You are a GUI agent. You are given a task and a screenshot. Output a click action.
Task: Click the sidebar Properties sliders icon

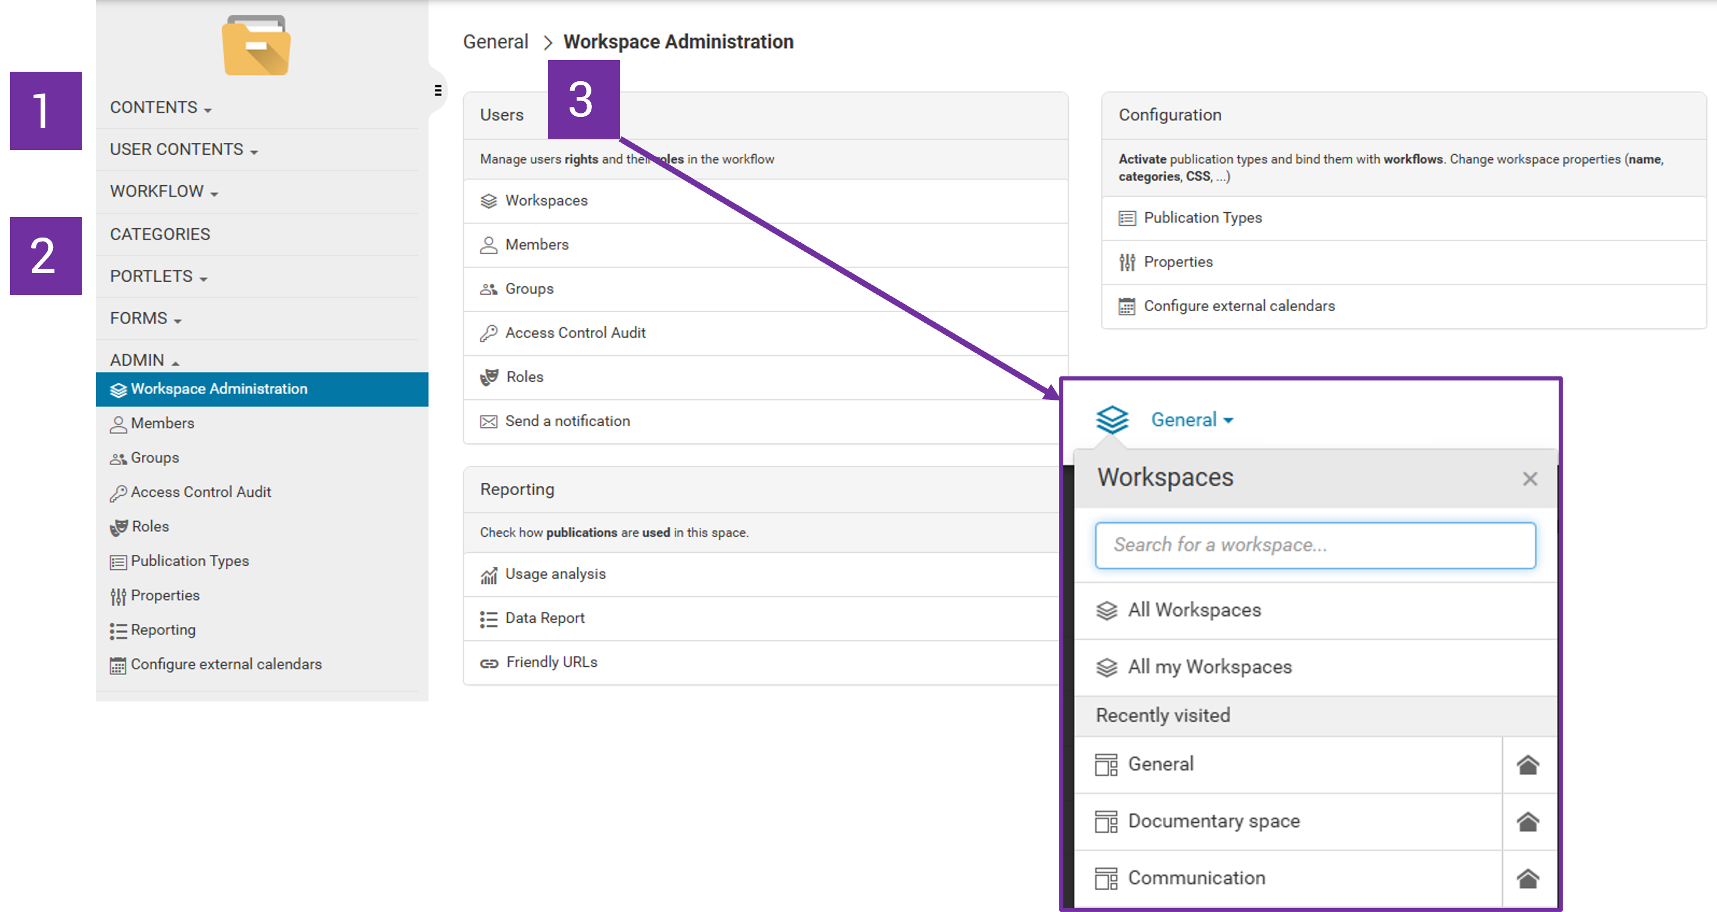[x=118, y=596]
